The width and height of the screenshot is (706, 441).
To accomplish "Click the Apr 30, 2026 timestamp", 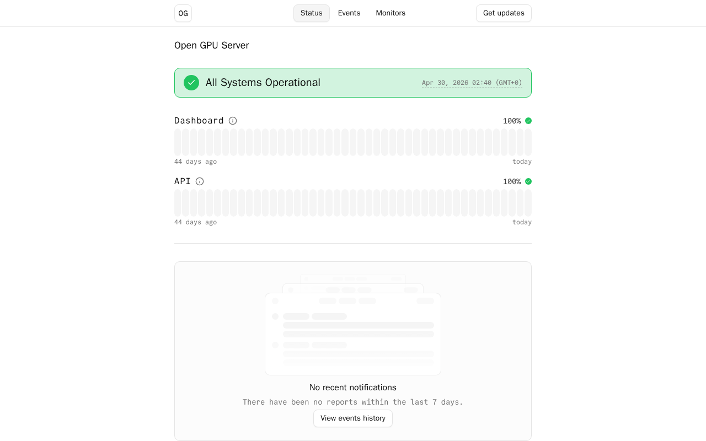I will 472,83.
